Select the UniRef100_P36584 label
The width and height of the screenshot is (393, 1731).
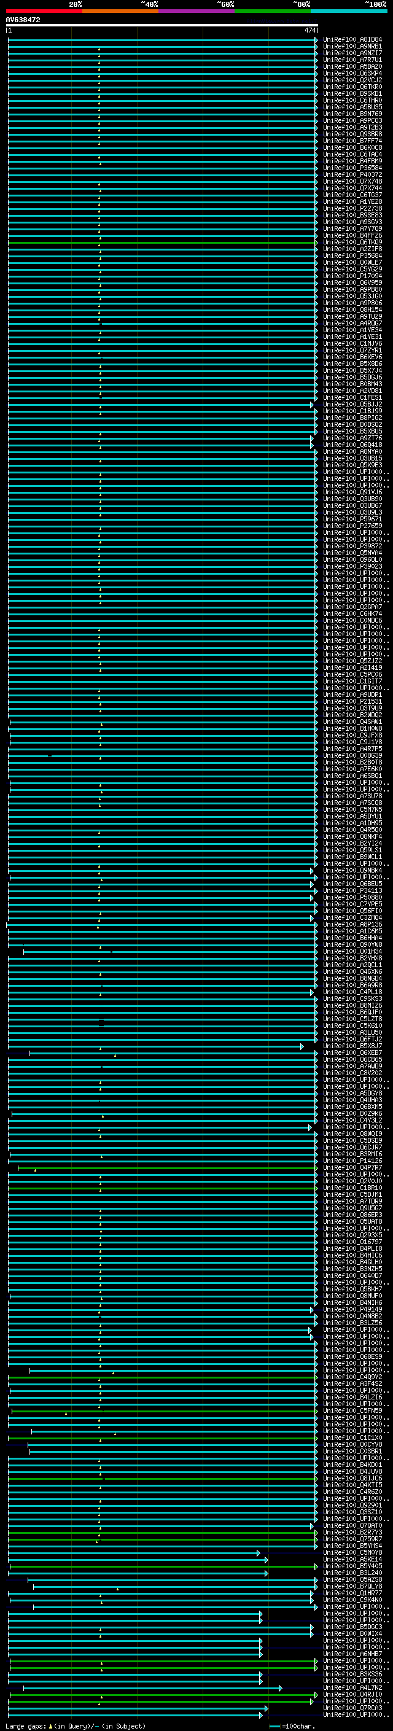point(352,168)
